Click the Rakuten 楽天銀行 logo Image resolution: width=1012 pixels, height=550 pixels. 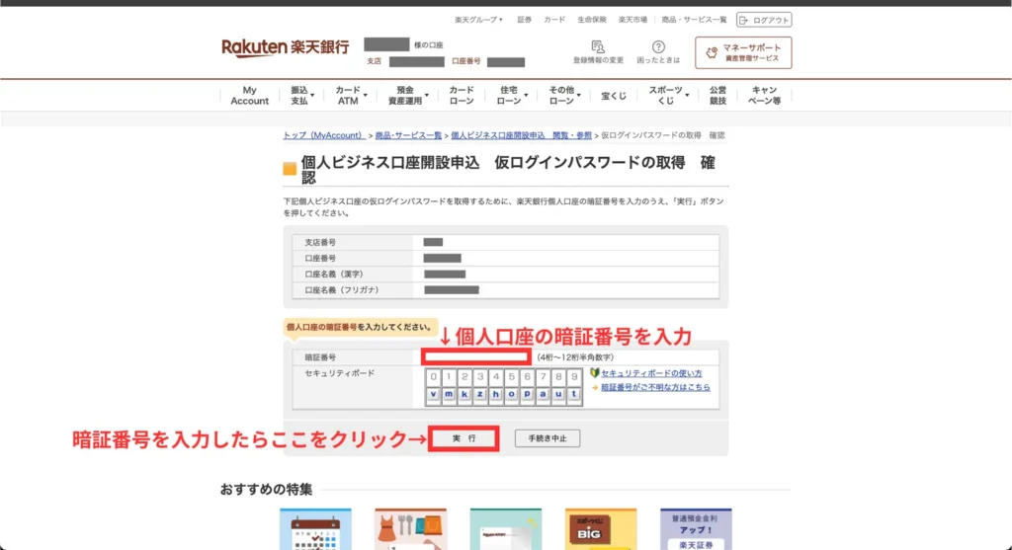coord(286,47)
